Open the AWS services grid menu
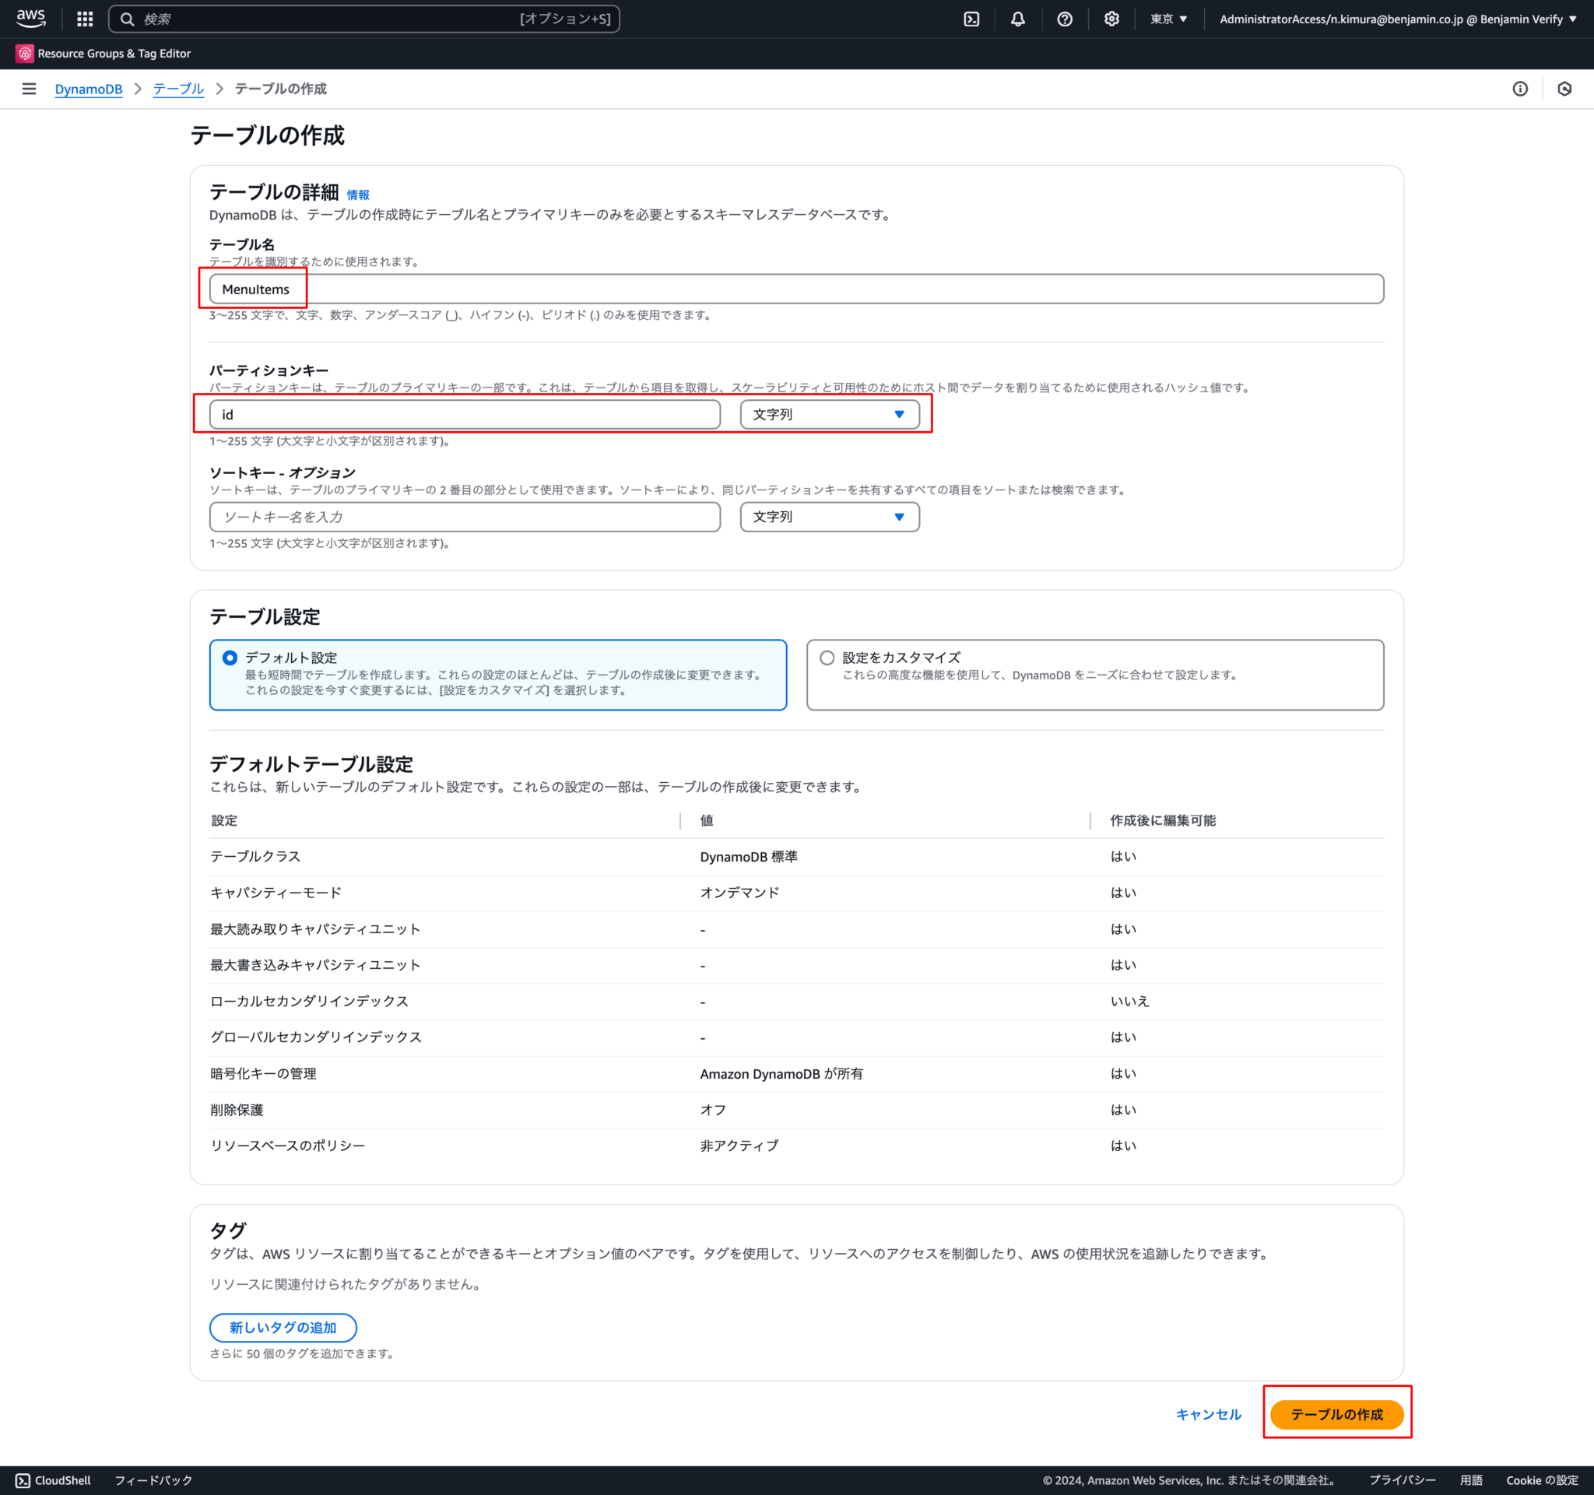 tap(84, 19)
